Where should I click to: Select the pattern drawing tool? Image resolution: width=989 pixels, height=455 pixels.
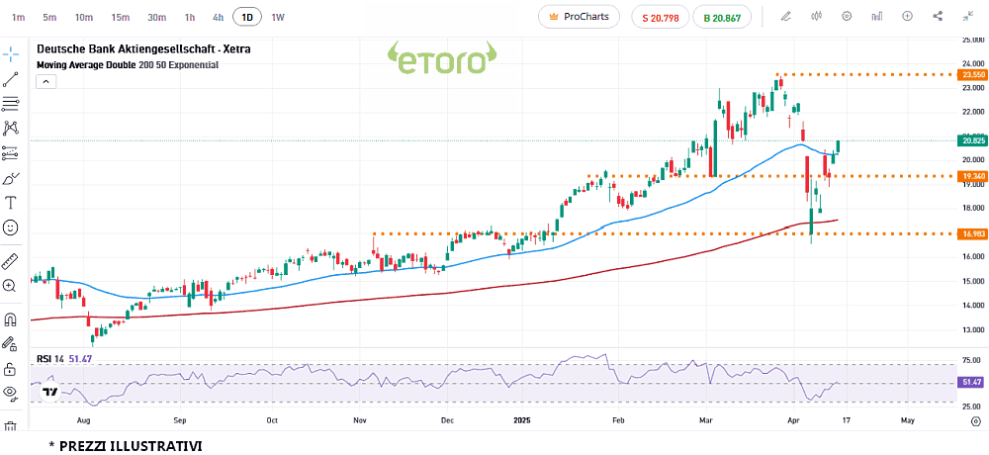[x=10, y=129]
